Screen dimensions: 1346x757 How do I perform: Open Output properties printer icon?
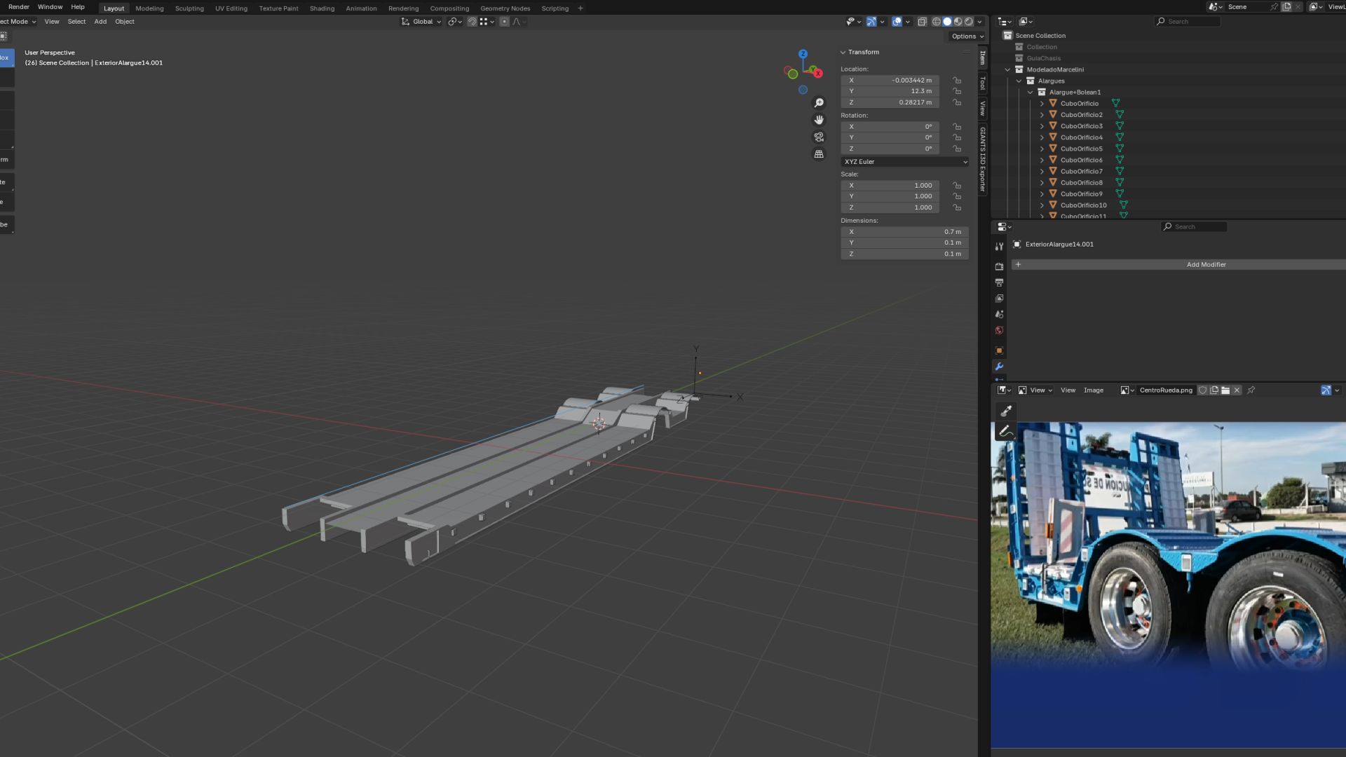click(x=999, y=282)
